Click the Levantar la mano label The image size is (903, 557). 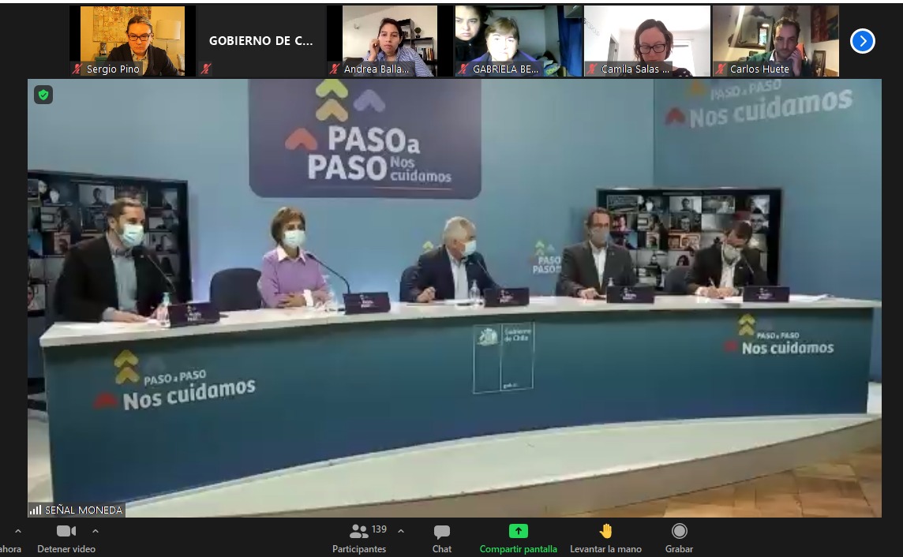(x=606, y=549)
